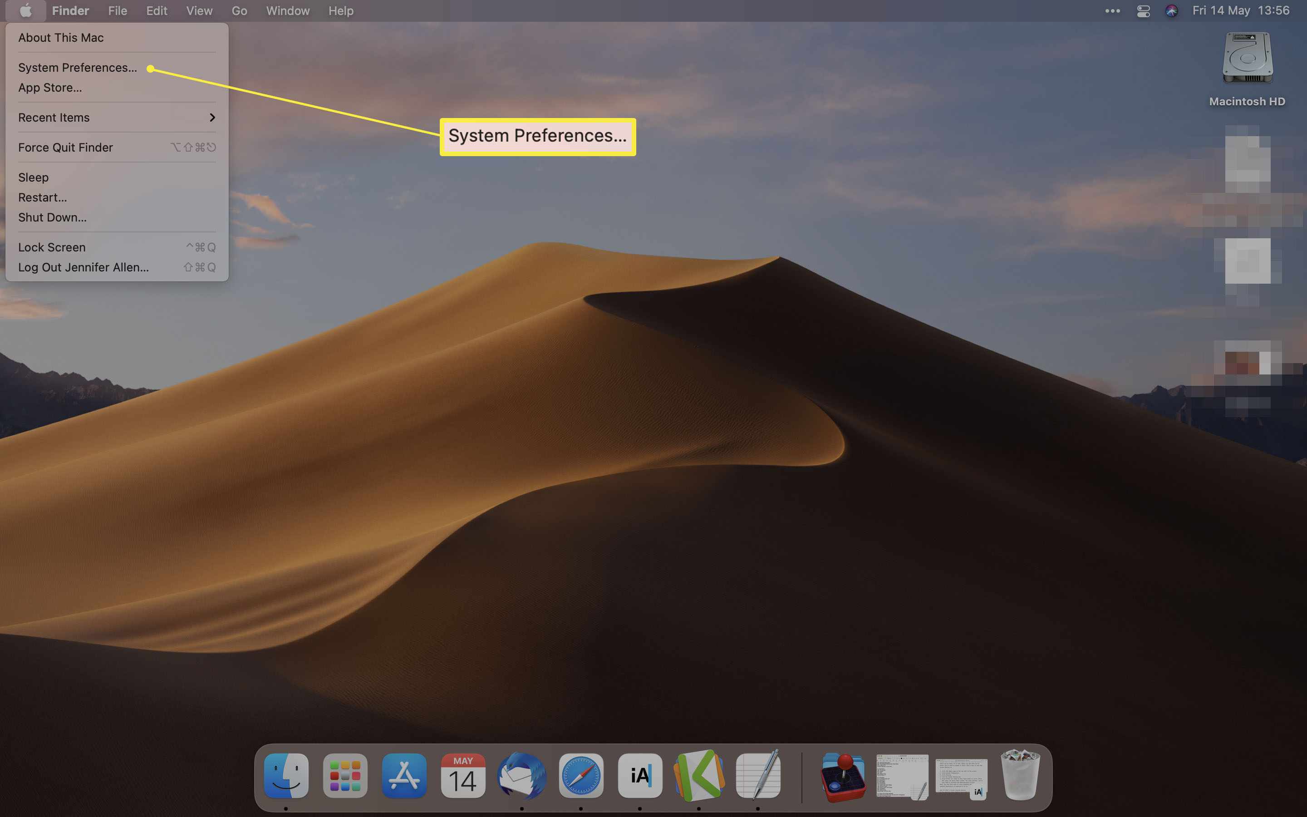Open Calendar showing May 14
This screenshot has height=817, width=1307.
pyautogui.click(x=463, y=776)
